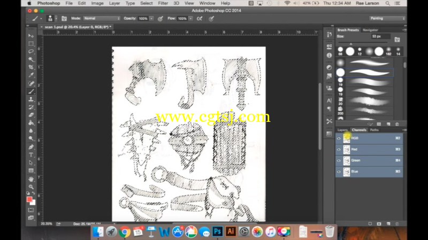The image size is (428, 240).
Task: Click the brush Size slider handle
Action: click(351, 44)
